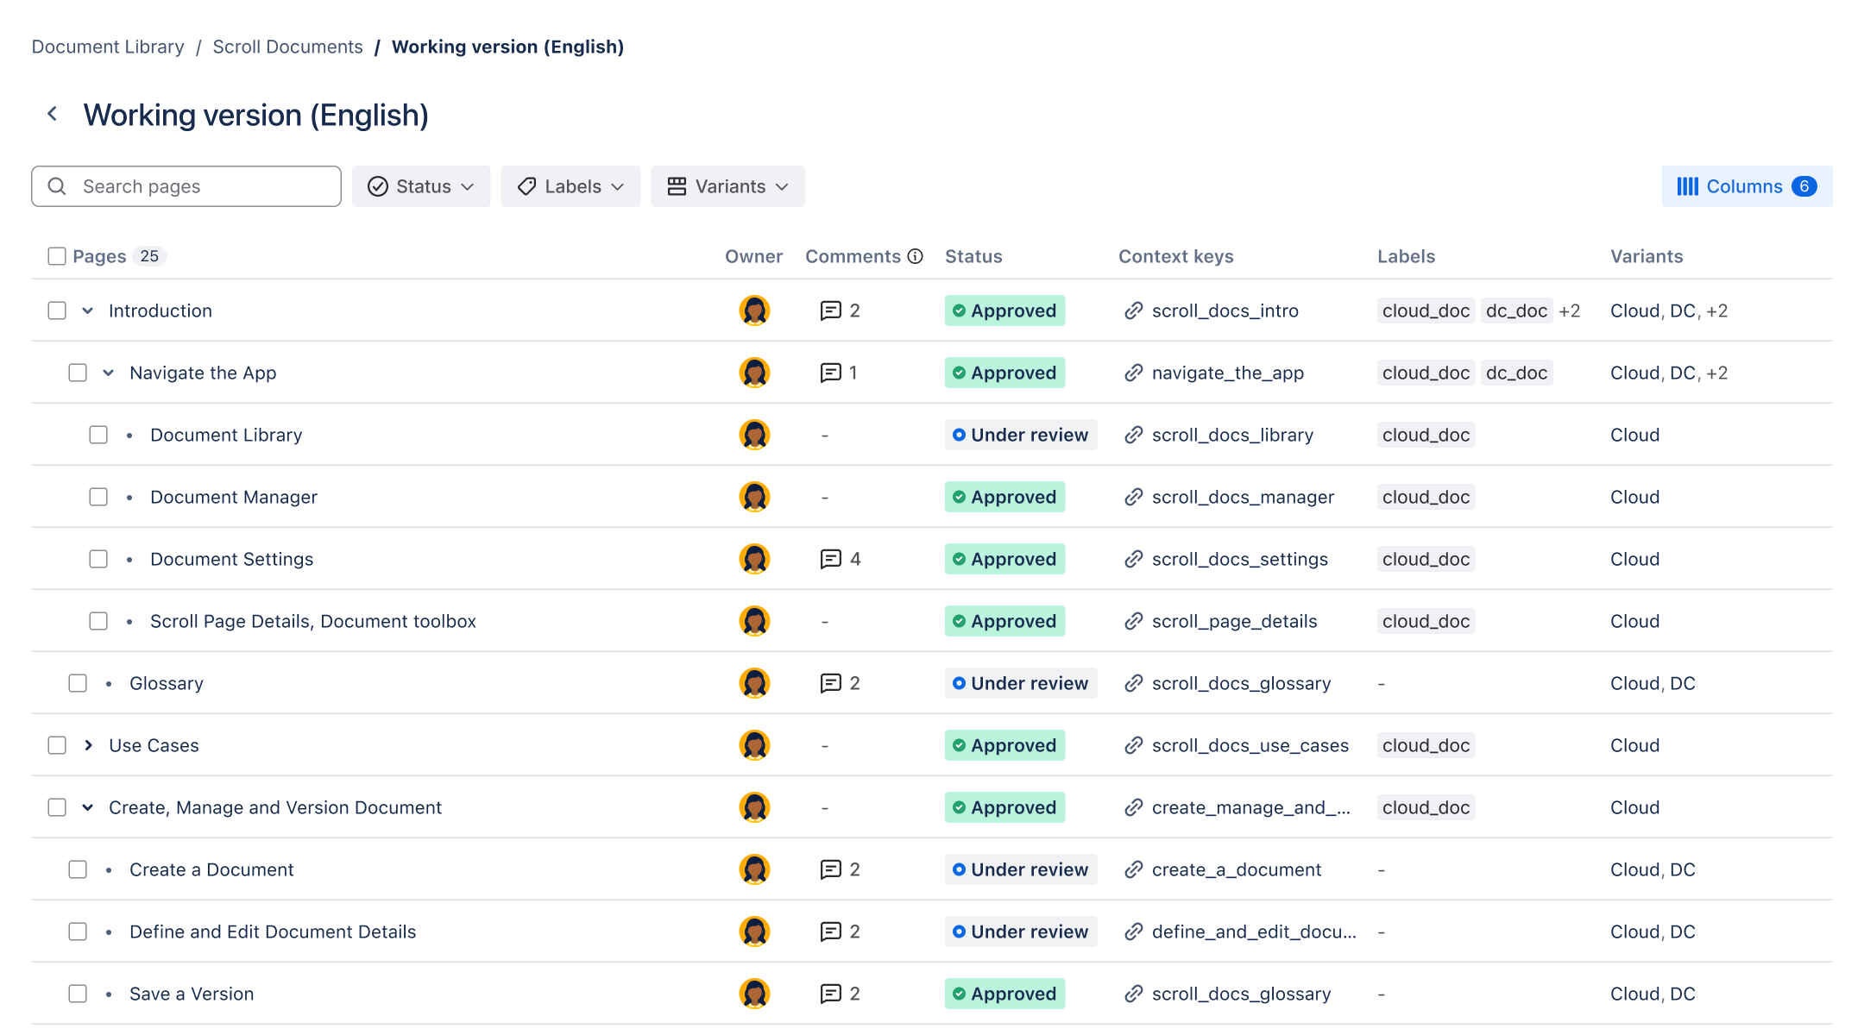Go to the Document Library breadcrumb

coord(108,47)
